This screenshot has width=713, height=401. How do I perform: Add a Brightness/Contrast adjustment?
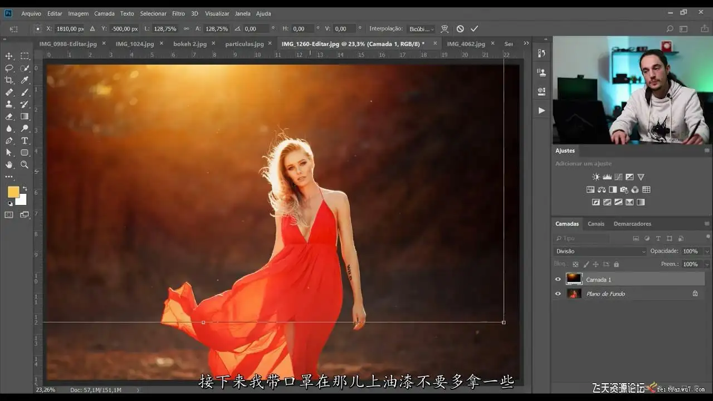596,177
